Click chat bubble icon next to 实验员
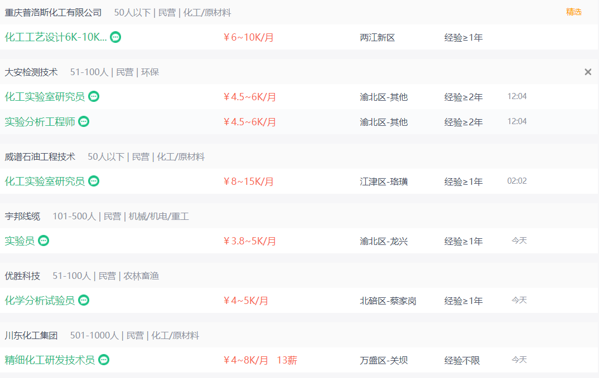This screenshot has width=599, height=378. pyautogui.click(x=44, y=240)
